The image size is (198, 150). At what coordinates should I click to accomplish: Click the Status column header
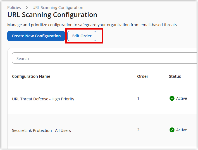(175, 76)
